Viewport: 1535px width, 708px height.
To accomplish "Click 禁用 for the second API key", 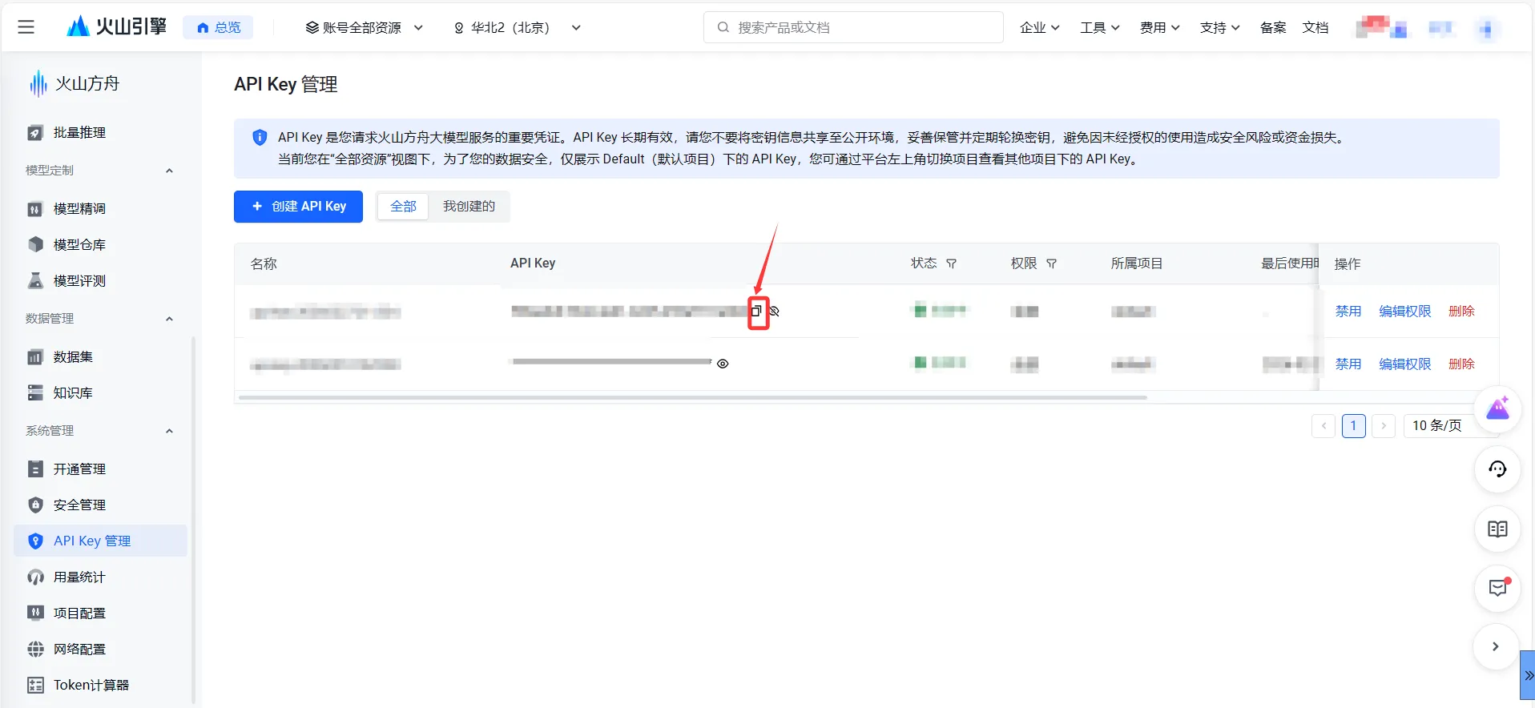I will [x=1348, y=364].
